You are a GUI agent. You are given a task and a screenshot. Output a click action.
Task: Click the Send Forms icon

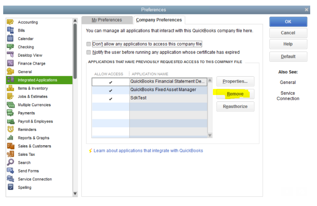(x=10, y=170)
